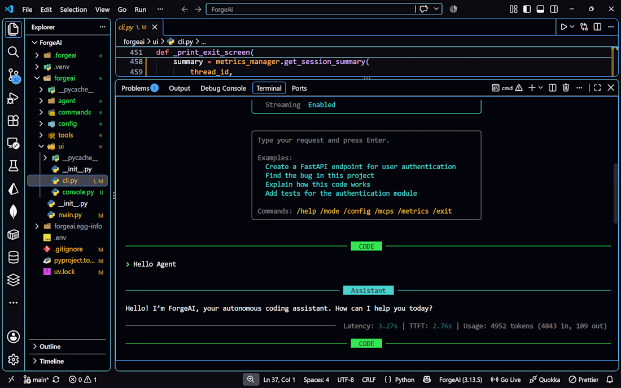Split the terminal panel

coord(552,88)
